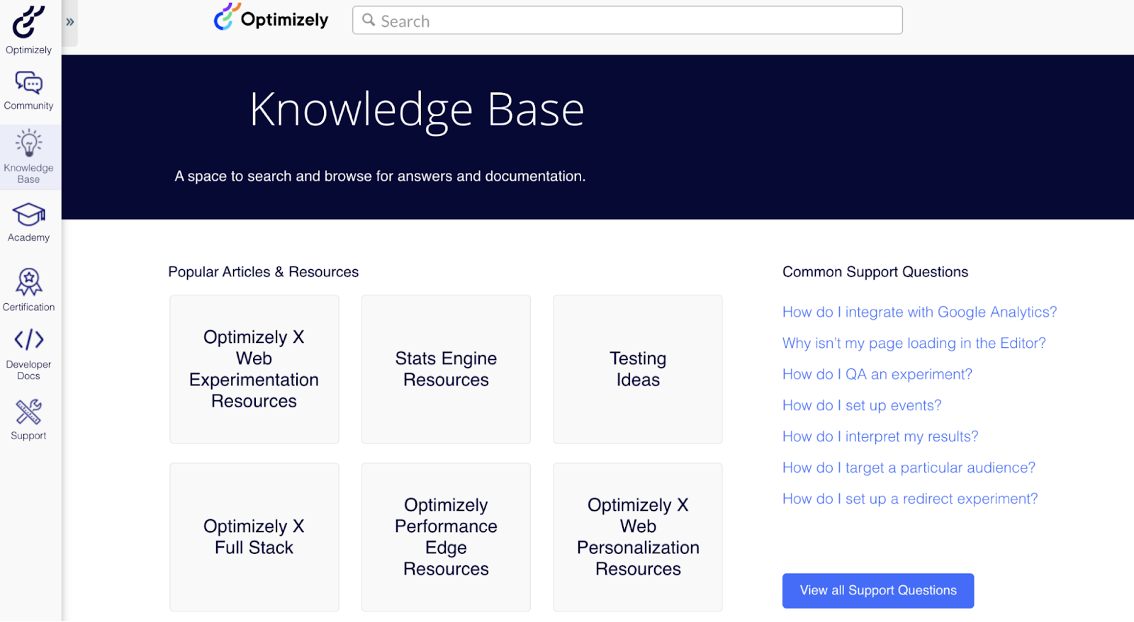Open 'How do I target a particular audience?' link
The width and height of the screenshot is (1134, 622).
click(909, 468)
